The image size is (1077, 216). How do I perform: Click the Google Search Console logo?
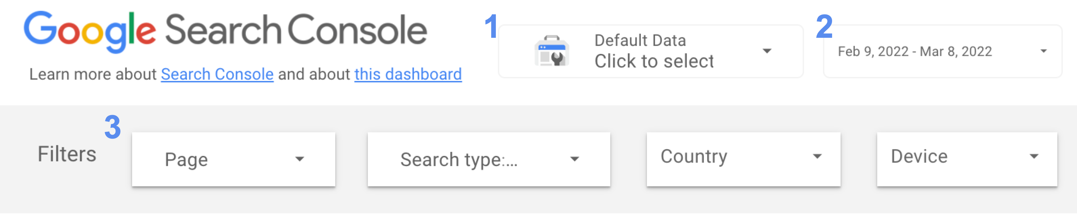[226, 29]
